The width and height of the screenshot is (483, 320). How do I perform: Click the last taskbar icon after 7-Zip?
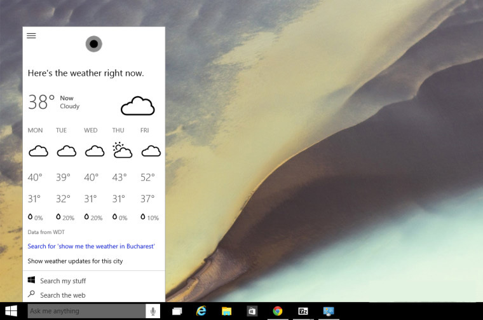click(329, 311)
